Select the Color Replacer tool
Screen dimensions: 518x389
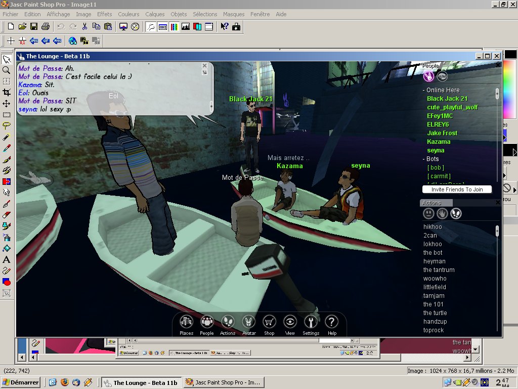click(6, 182)
